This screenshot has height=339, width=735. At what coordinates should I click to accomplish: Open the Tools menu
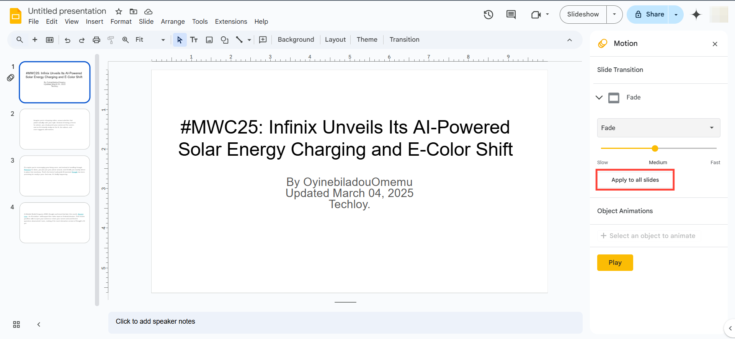[x=200, y=21]
